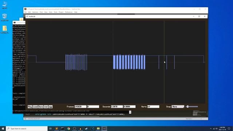Open the Project menu in Sublime Text
Viewport: 233px width, 131px height.
tap(61, 12)
